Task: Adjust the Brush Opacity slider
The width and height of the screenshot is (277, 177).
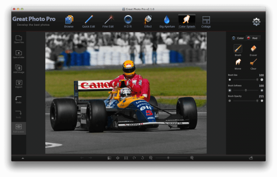Action: 246,101
